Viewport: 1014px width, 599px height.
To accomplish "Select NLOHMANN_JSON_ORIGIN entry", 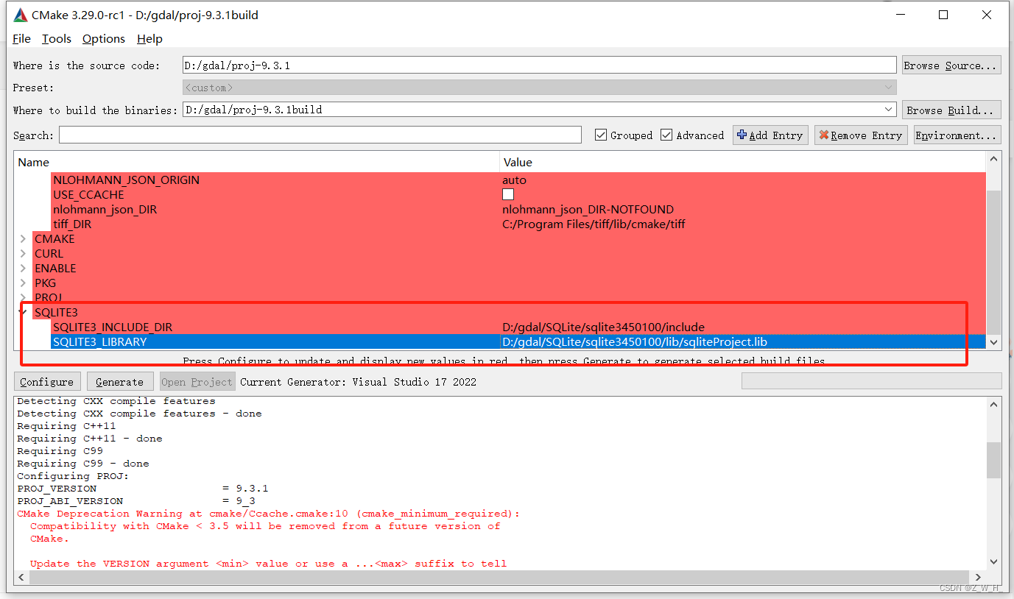I will pyautogui.click(x=126, y=180).
